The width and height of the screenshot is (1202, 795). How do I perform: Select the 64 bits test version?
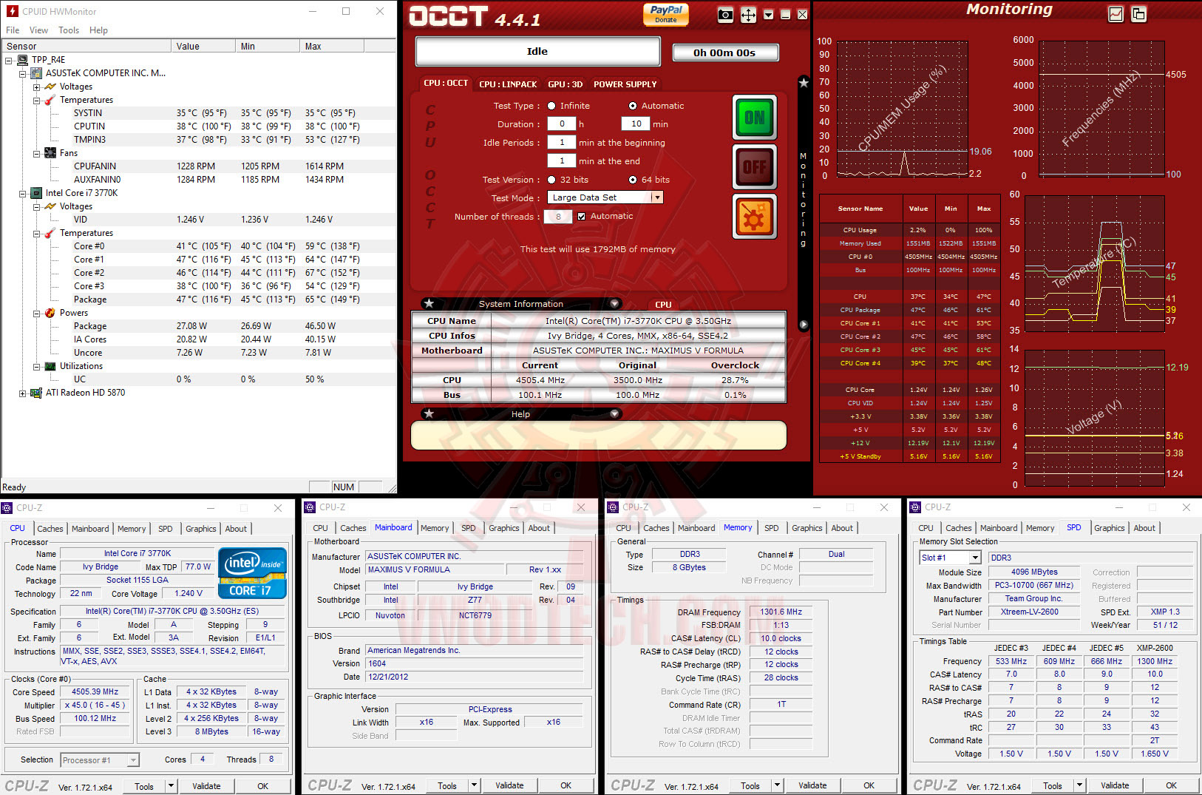tap(633, 180)
